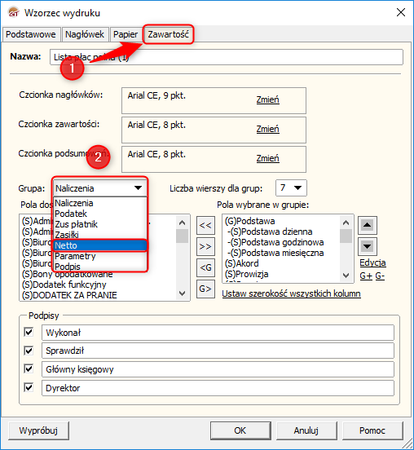
Task: Click the <G remove group button
Action: point(205,267)
